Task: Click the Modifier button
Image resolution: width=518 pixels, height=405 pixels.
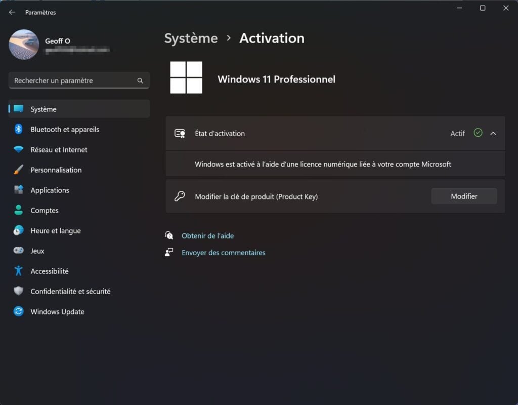Action: pyautogui.click(x=464, y=196)
